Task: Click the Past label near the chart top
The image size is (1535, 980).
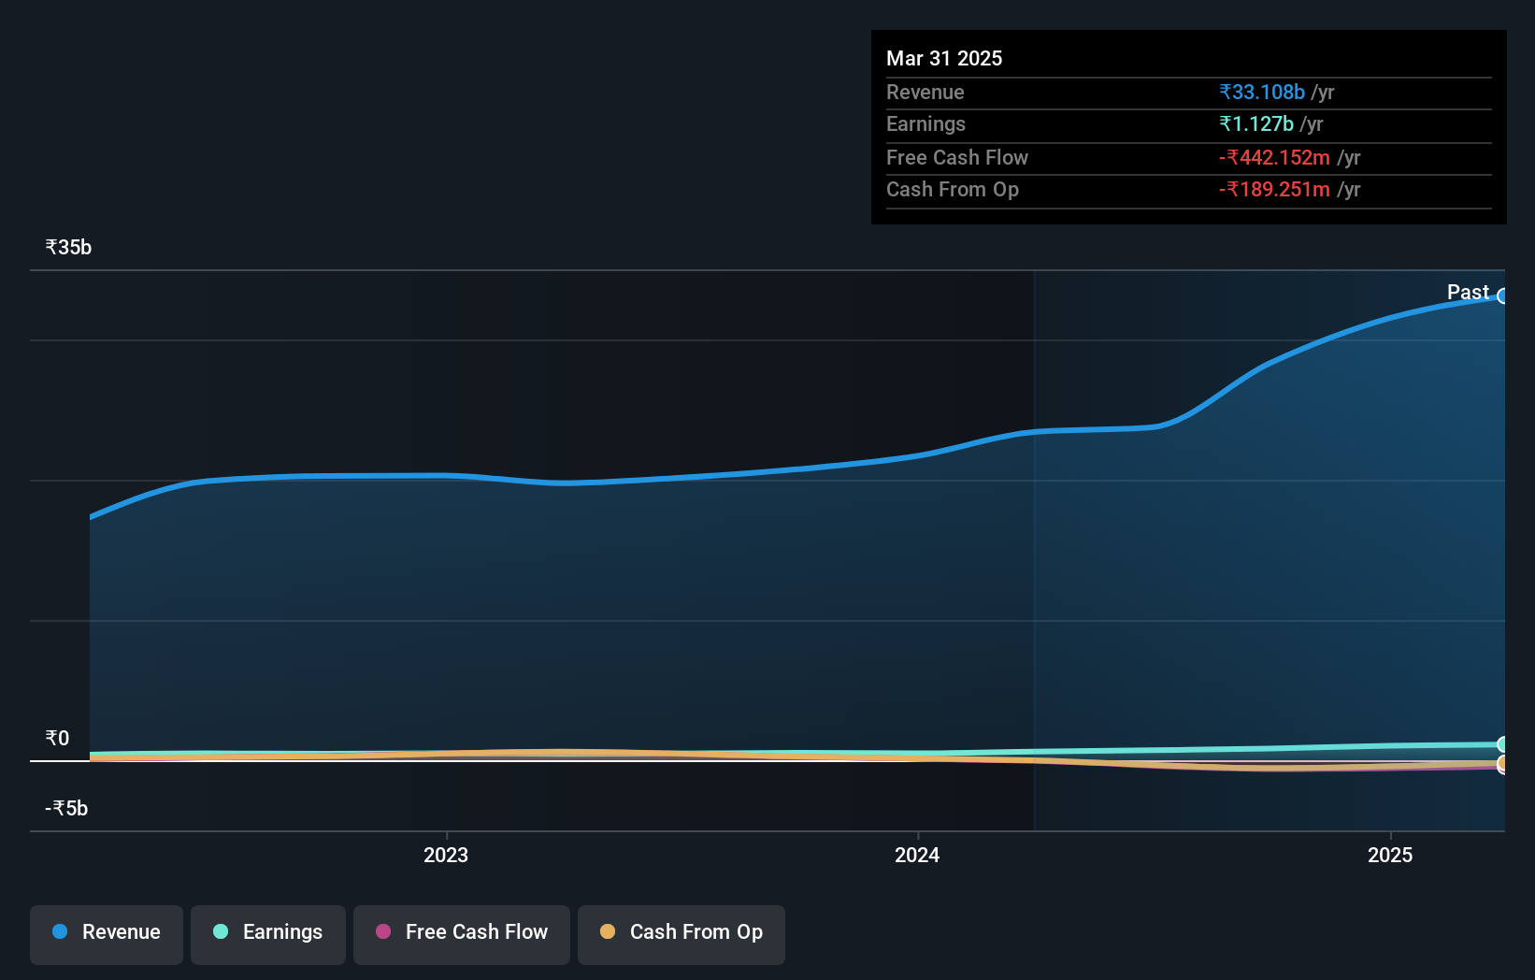Action: tap(1468, 292)
